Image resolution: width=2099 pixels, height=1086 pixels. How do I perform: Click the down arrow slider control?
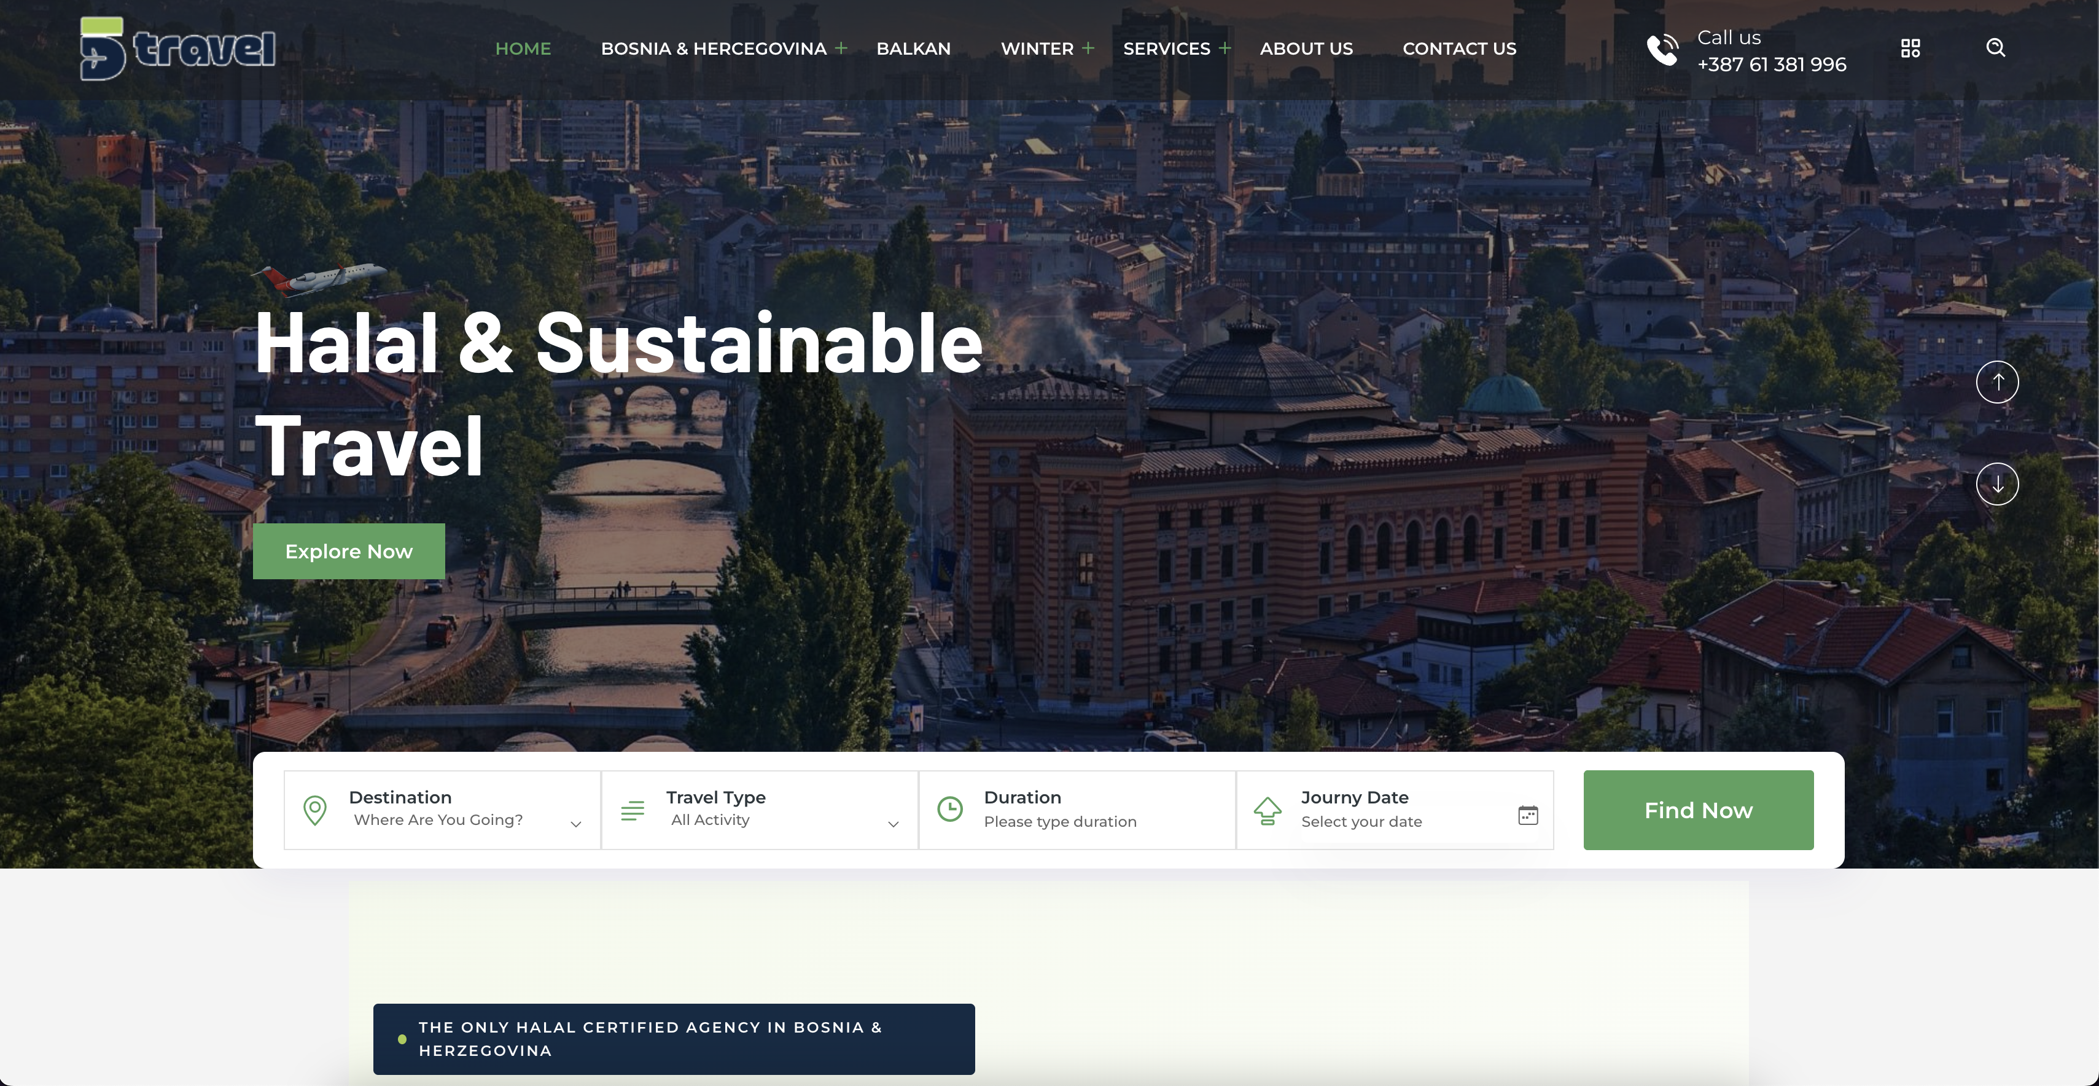(x=1997, y=484)
